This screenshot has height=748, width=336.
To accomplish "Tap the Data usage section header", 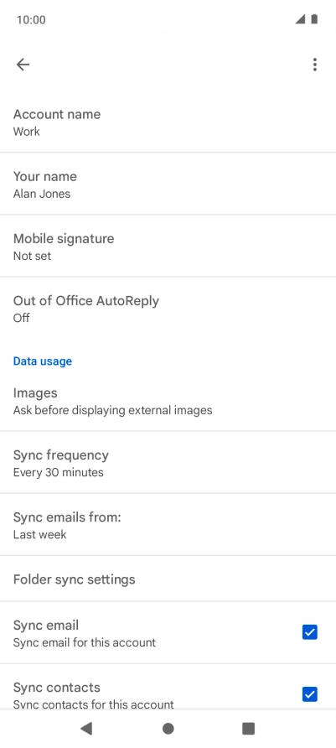I will click(43, 361).
